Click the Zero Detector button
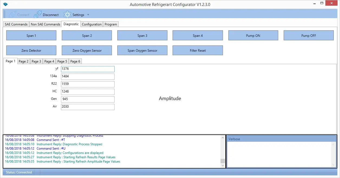340x178 pixels. 31,50
